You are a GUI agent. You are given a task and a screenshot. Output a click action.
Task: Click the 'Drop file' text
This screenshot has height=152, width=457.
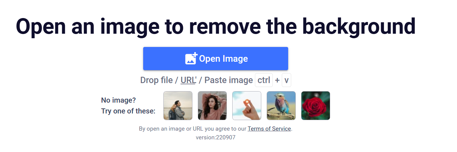(x=156, y=80)
